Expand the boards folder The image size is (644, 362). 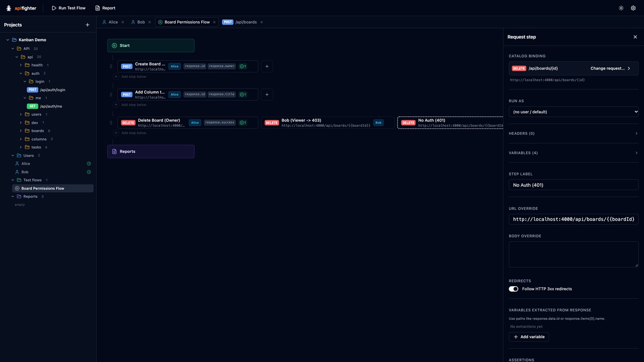(x=21, y=131)
